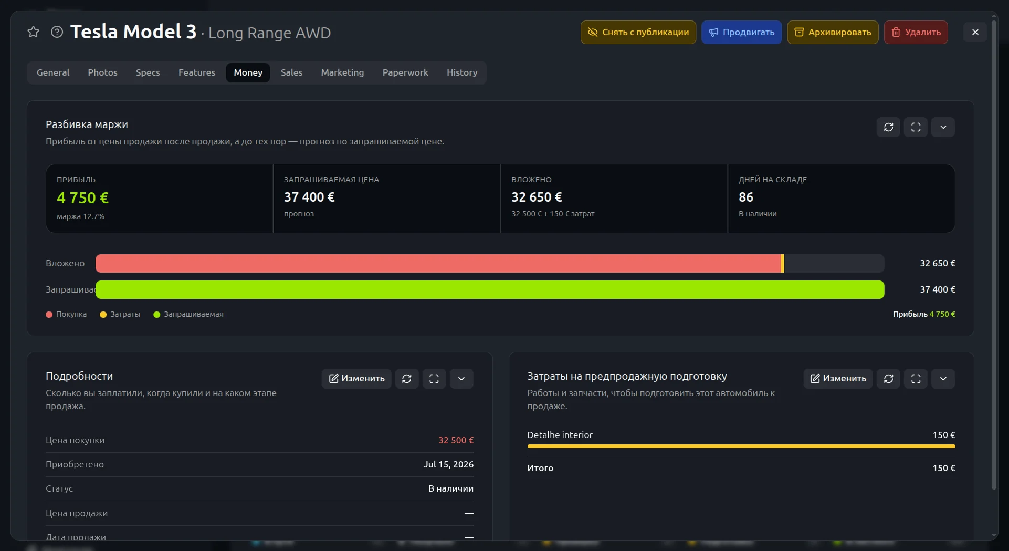
Task: Refresh the Разбивка маржи panel
Action: (x=888, y=127)
